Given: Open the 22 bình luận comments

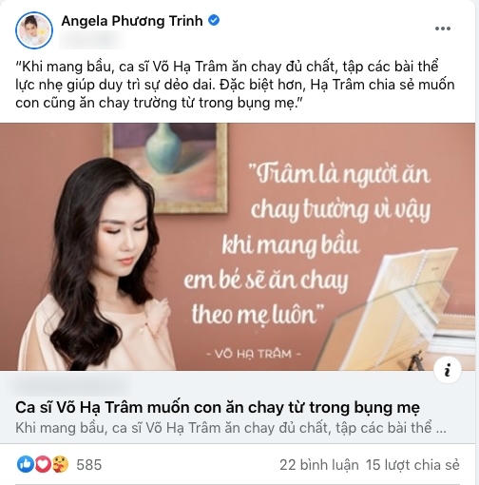Looking at the screenshot, I should tap(319, 465).
